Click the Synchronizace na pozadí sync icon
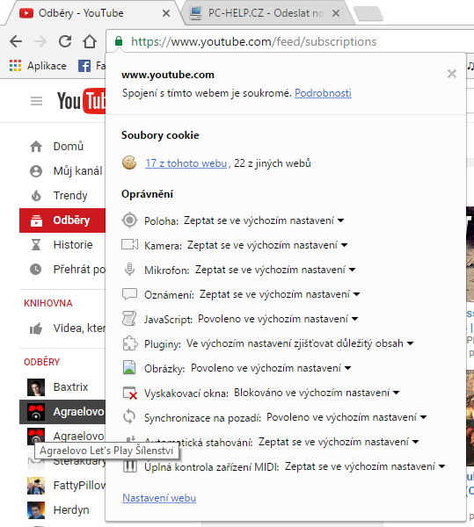 tap(129, 416)
